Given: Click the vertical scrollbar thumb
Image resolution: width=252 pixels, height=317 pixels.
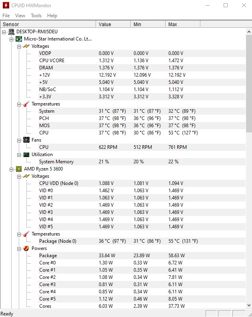Looking at the screenshot, I should pos(249,84).
